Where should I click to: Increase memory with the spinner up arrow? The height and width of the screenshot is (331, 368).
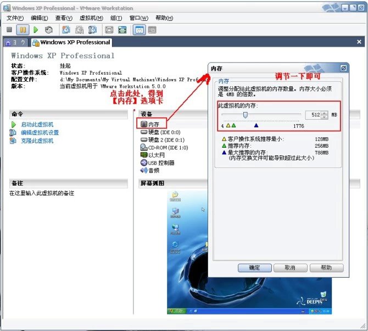click(325, 113)
